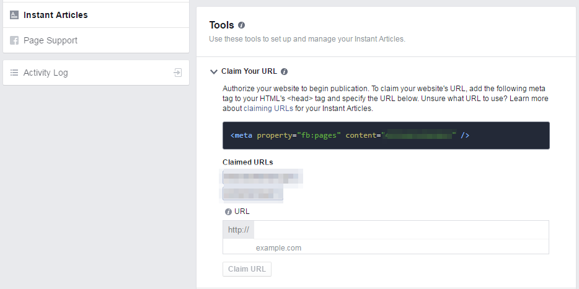Open the Instant Articles menu item
The height and width of the screenshot is (289, 579).
[x=96, y=15]
